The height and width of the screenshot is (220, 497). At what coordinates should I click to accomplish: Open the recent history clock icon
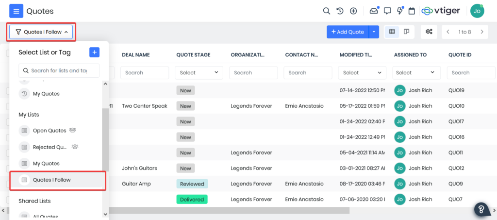(x=340, y=11)
